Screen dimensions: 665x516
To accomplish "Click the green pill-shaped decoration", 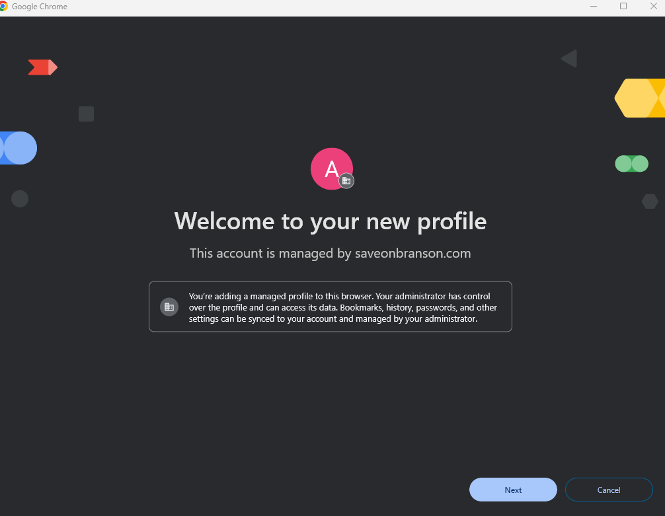I will click(631, 164).
